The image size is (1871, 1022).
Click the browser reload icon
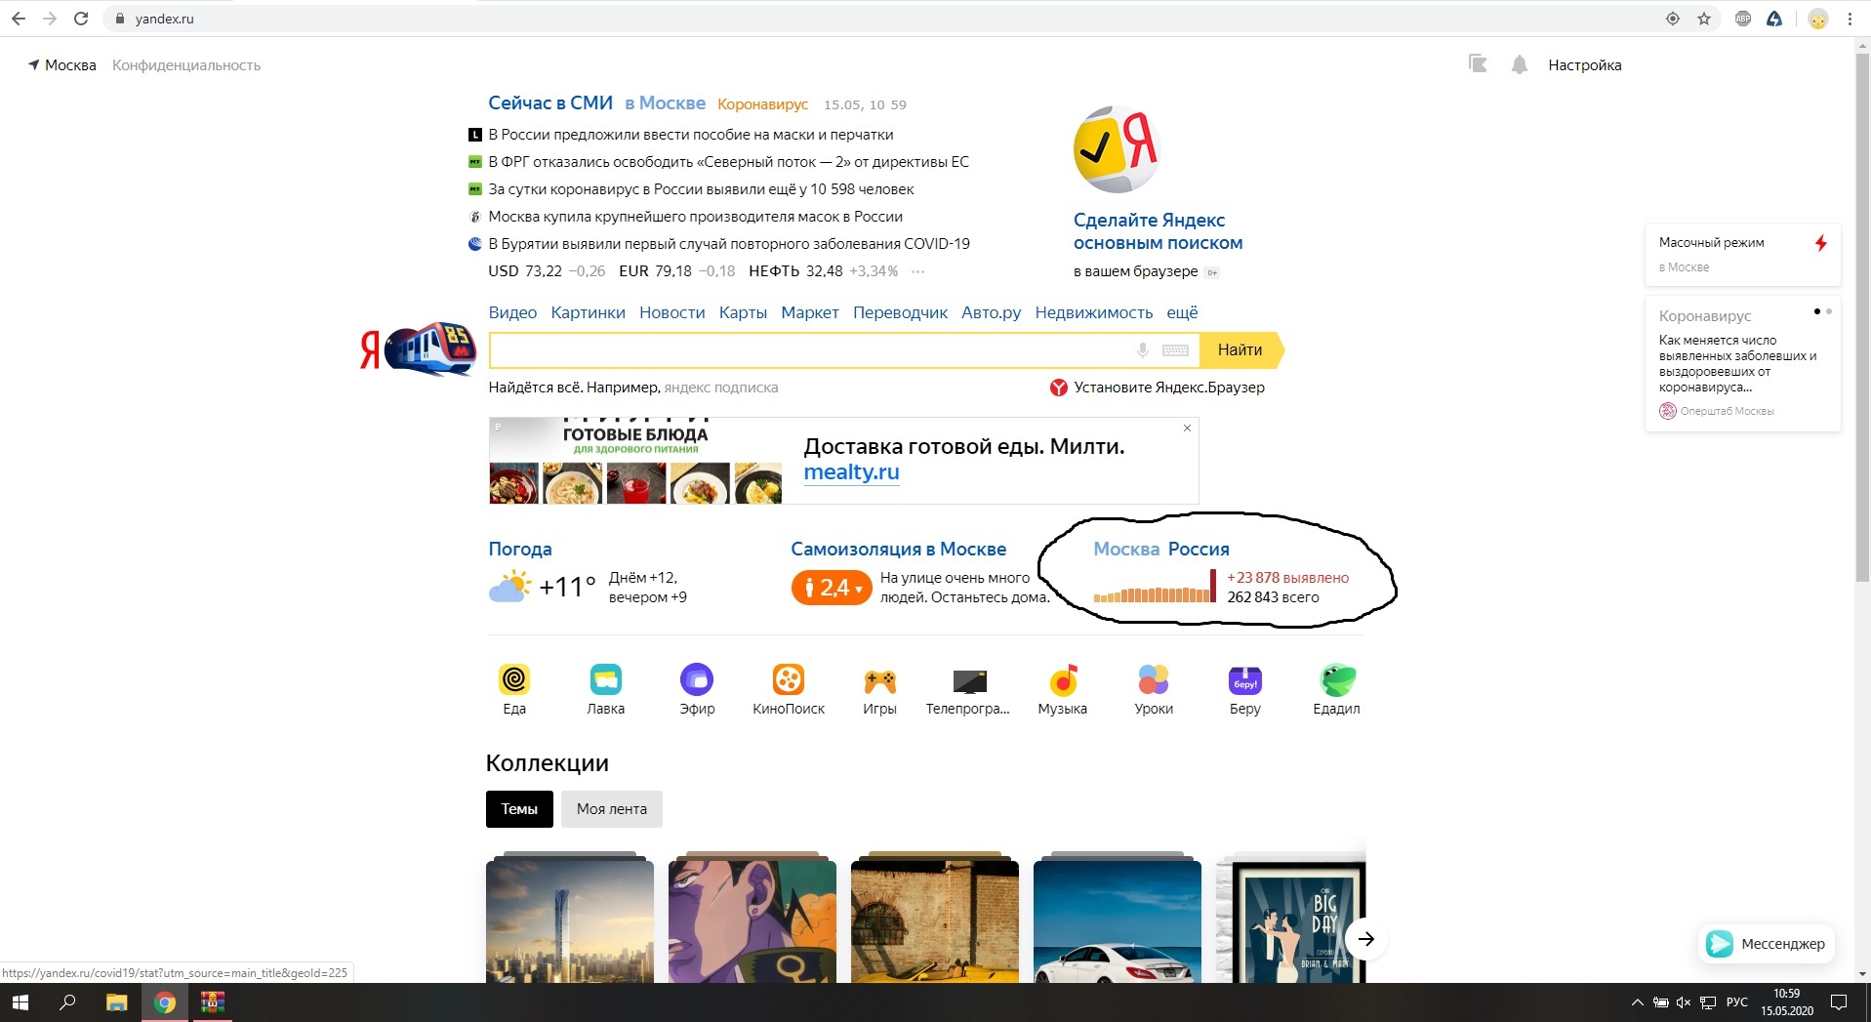[81, 19]
